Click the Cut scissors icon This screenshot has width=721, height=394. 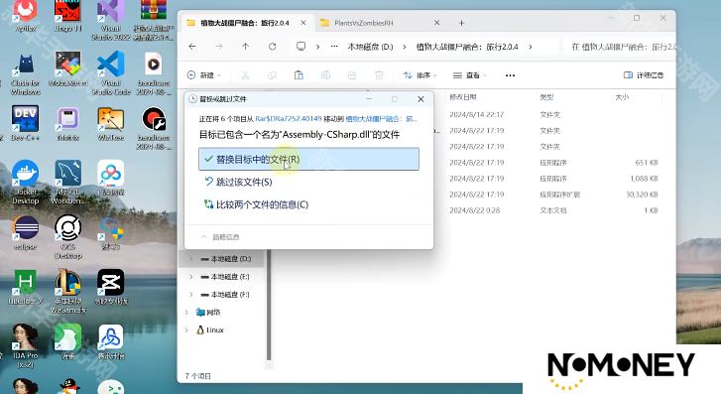[x=245, y=75]
